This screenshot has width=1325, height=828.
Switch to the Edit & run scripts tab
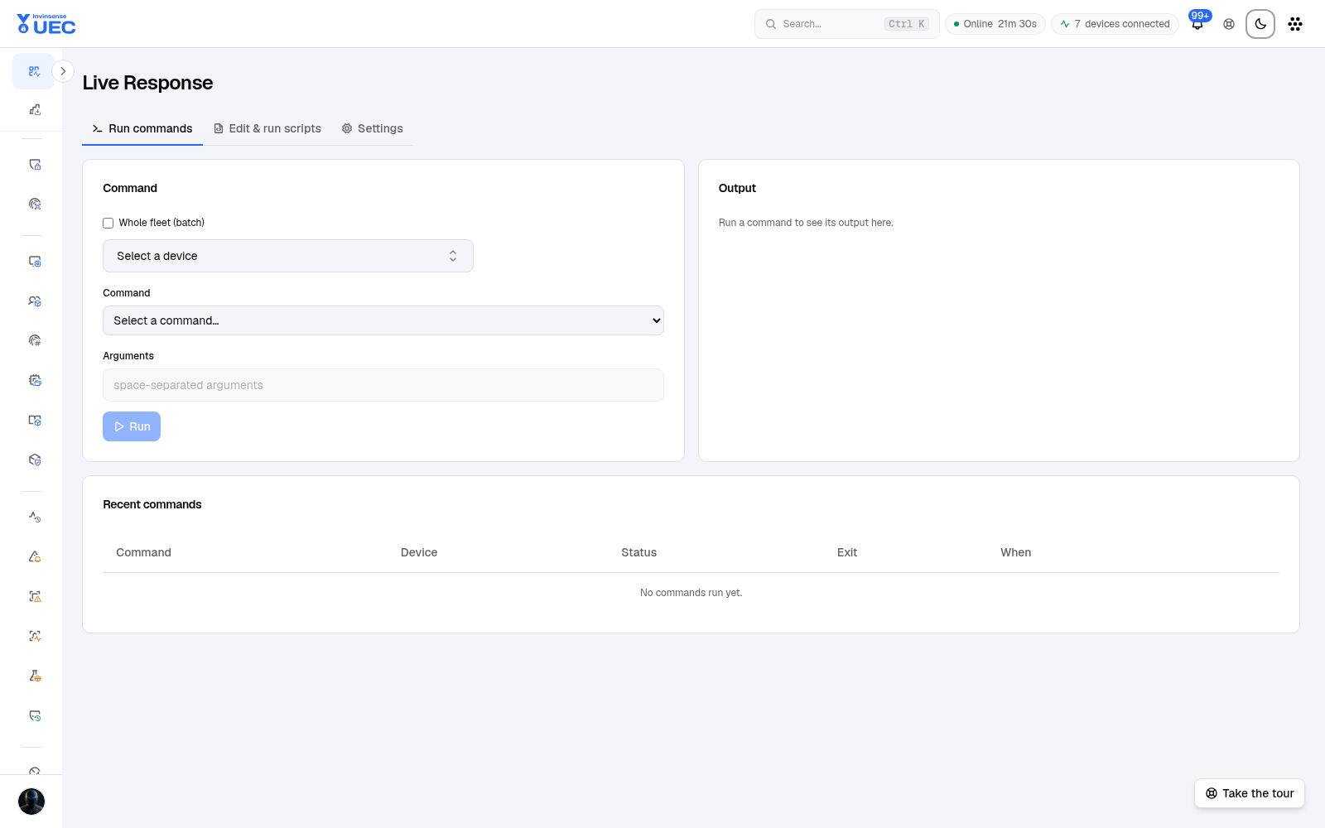267,128
